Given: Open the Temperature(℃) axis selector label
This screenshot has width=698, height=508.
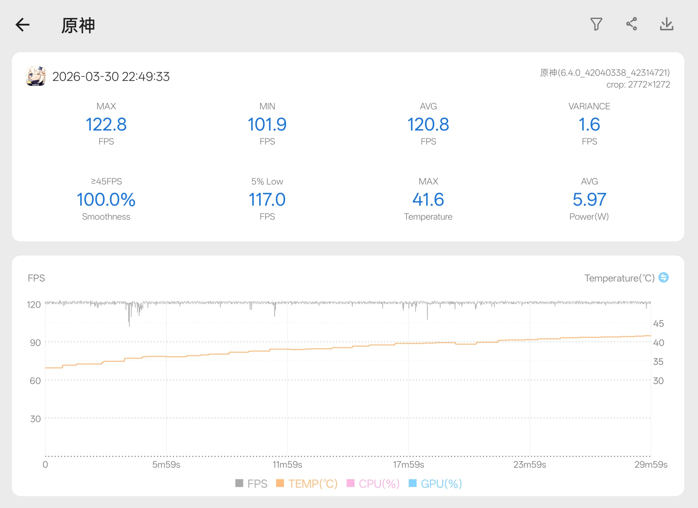Looking at the screenshot, I should pos(619,278).
